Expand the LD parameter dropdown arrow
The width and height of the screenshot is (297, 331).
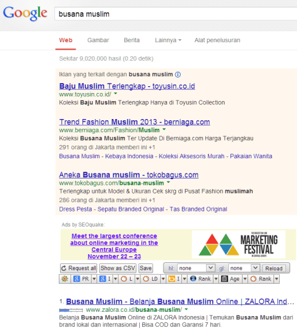click(163, 279)
